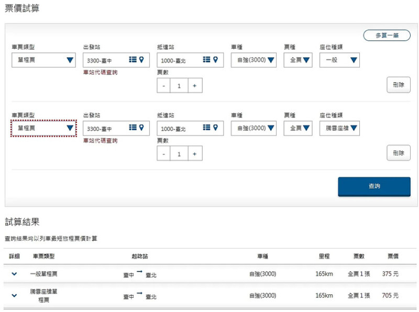Open the station list icon beside 出發站 3300-臺中

134,60
